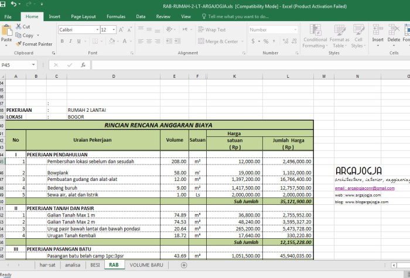
Task: Switch to the Insert ribbon tab
Action: 54,16
